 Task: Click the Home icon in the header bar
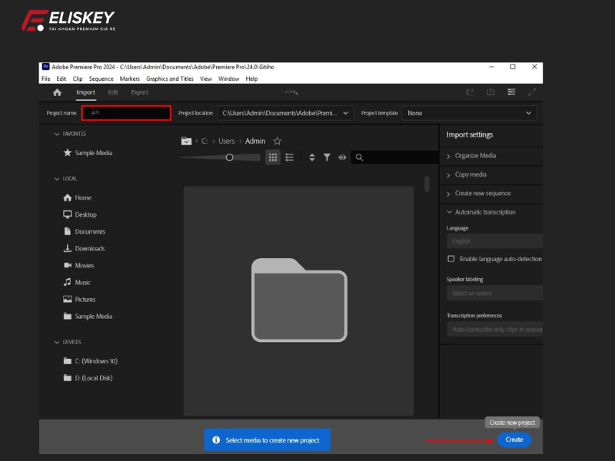[x=58, y=91]
